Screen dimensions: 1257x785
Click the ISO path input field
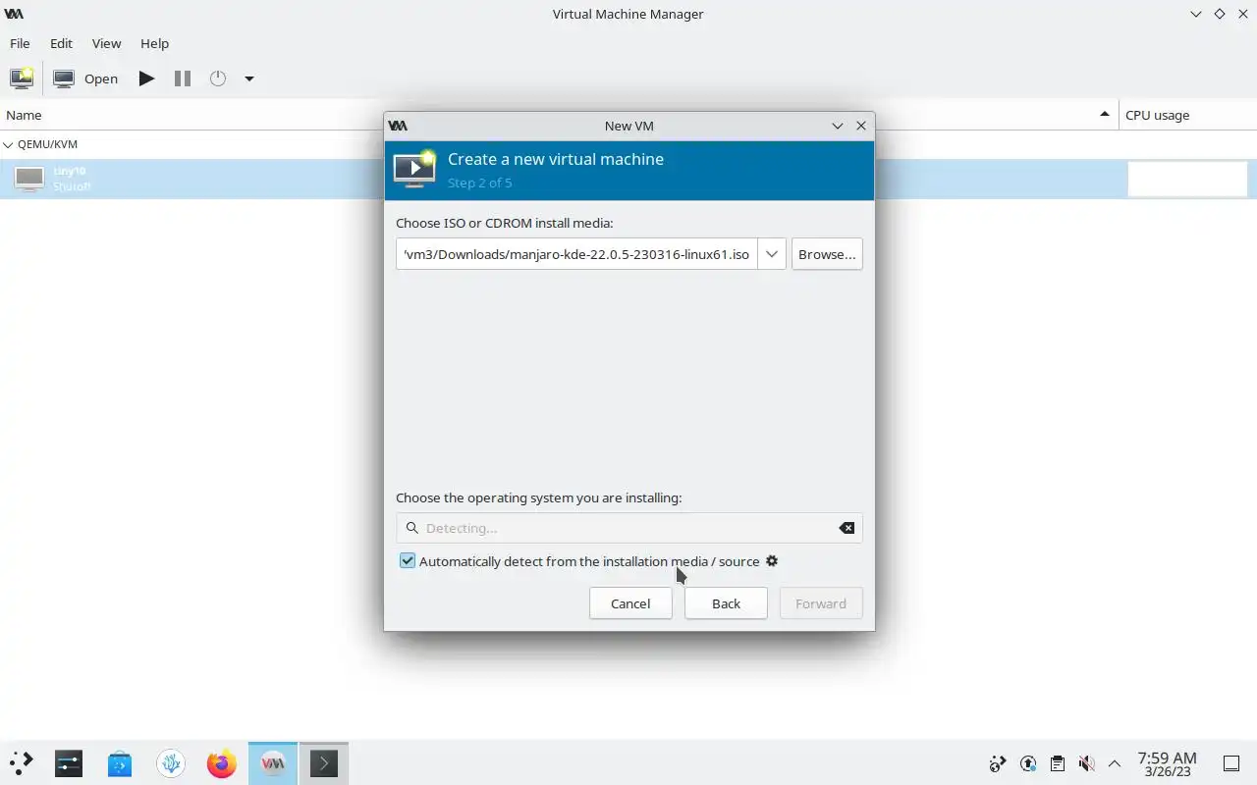click(x=576, y=254)
